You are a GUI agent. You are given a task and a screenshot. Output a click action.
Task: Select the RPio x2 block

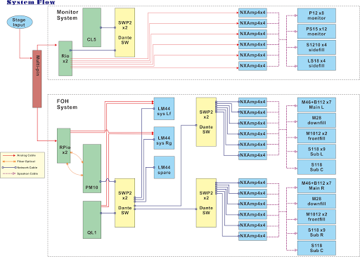coord(64,145)
